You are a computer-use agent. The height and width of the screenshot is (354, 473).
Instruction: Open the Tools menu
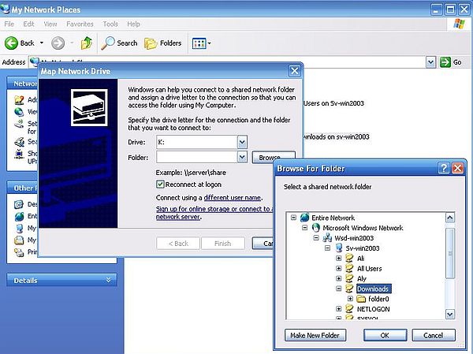click(110, 24)
